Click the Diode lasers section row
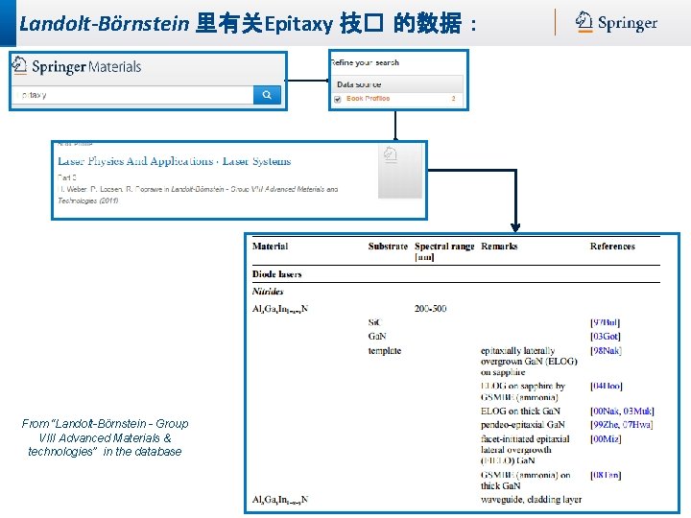The width and height of the screenshot is (691, 518). (456, 274)
